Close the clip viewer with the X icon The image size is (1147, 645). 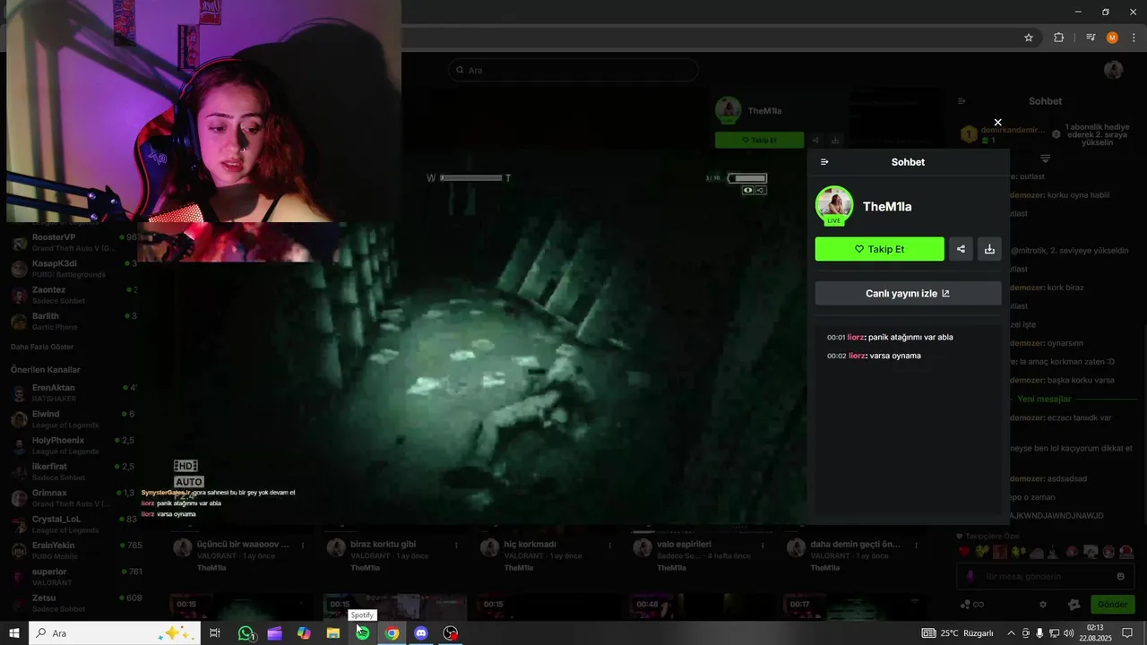click(997, 123)
